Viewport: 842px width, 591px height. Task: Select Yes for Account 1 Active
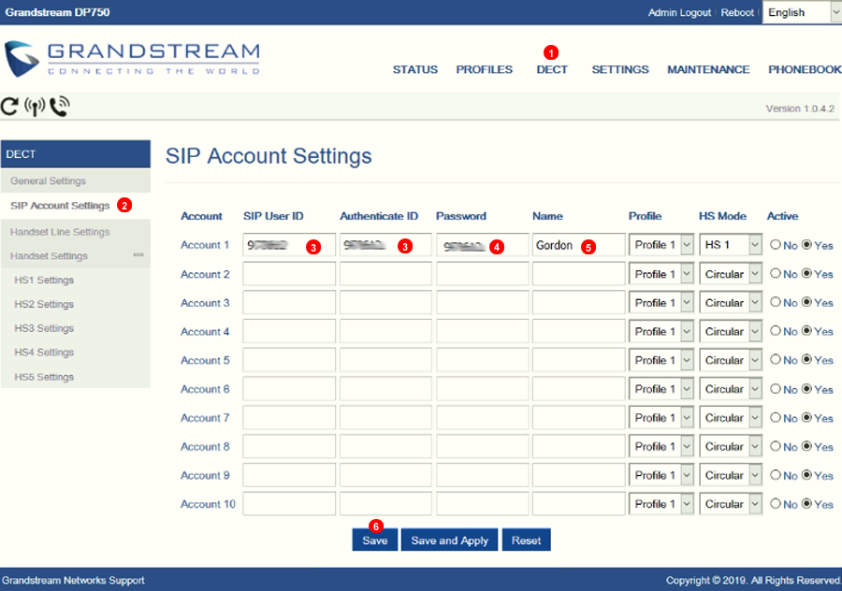(x=806, y=244)
